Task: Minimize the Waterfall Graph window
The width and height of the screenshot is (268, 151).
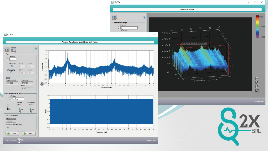Action: 249,2
